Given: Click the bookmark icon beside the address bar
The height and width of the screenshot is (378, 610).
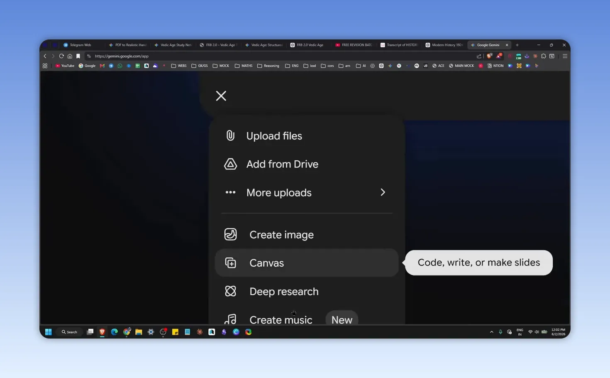Looking at the screenshot, I should tap(78, 56).
